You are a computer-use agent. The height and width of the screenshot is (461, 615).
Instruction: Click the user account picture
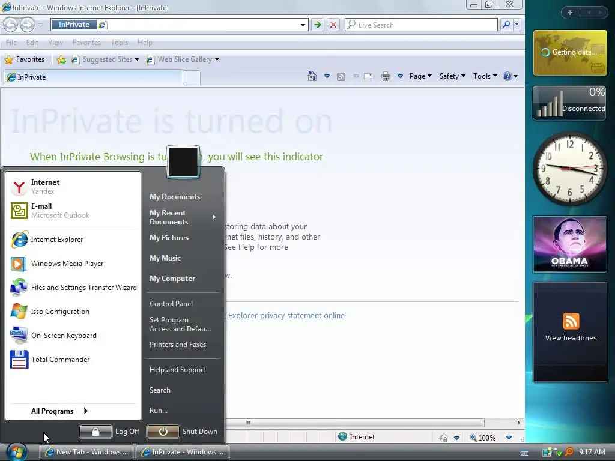(x=183, y=162)
